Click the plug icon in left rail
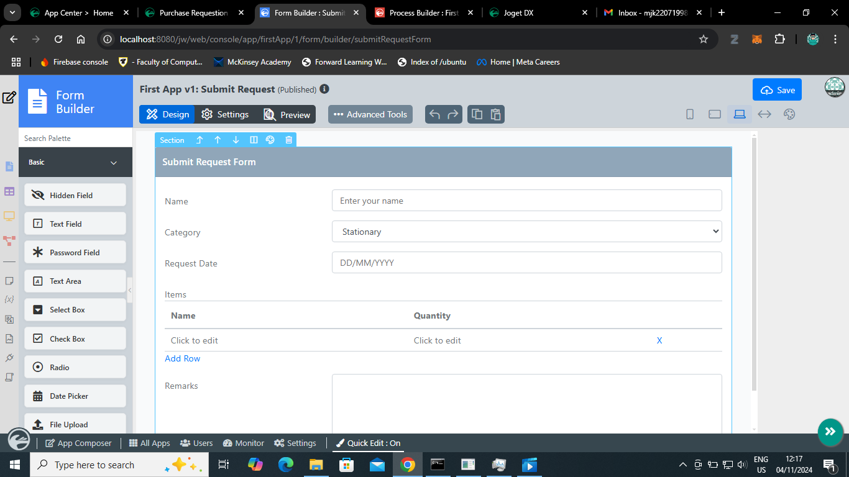Image resolution: width=849 pixels, height=477 pixels. [9, 358]
